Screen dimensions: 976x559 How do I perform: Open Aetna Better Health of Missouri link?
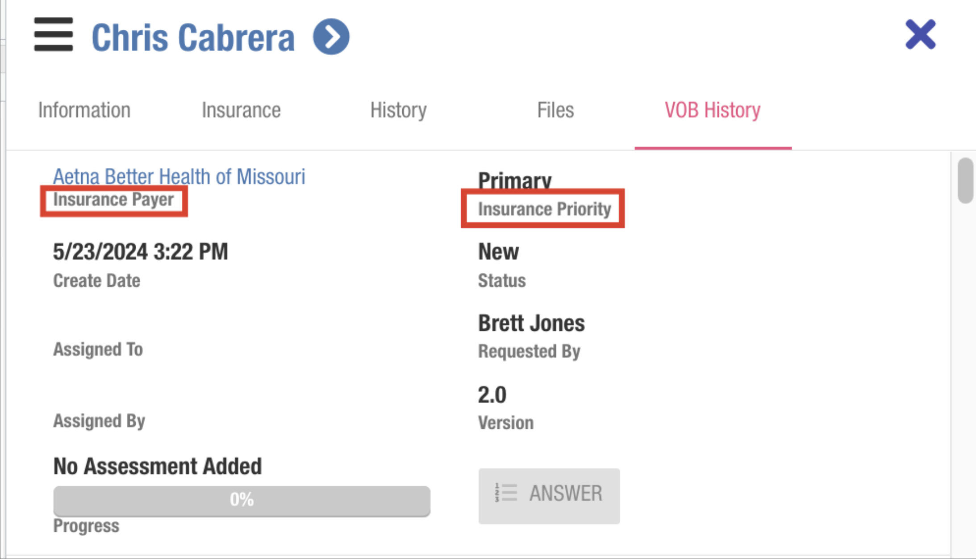point(179,177)
